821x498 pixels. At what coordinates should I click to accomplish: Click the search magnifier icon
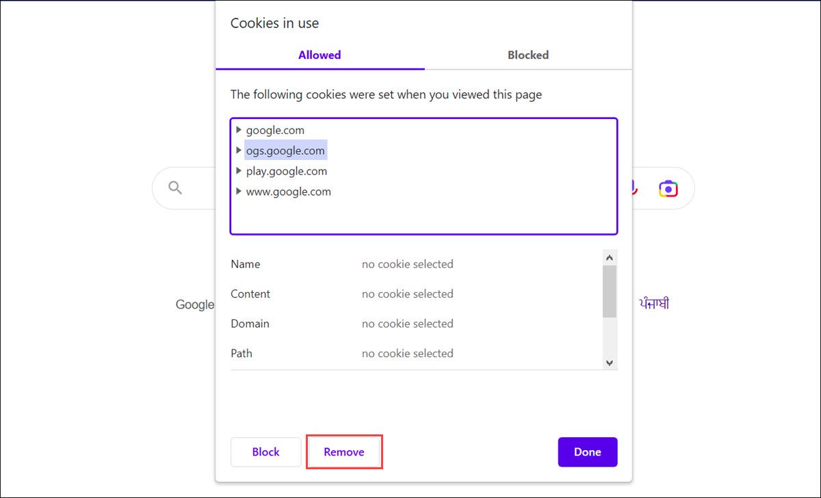click(175, 187)
